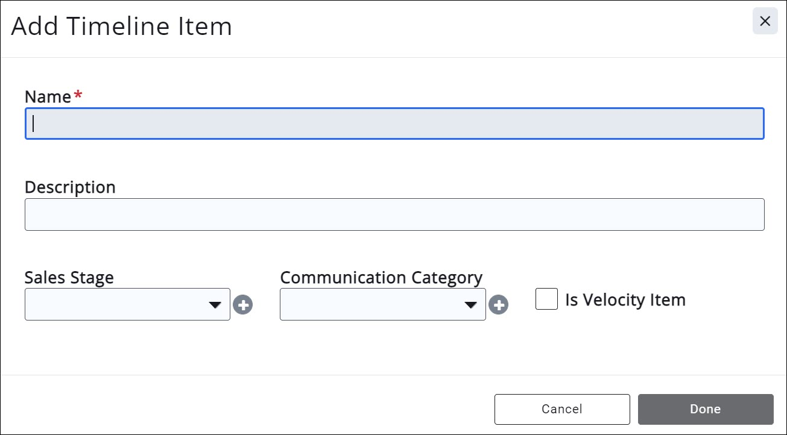Click the Is Velocity Item label text
This screenshot has width=787, height=435.
click(625, 300)
